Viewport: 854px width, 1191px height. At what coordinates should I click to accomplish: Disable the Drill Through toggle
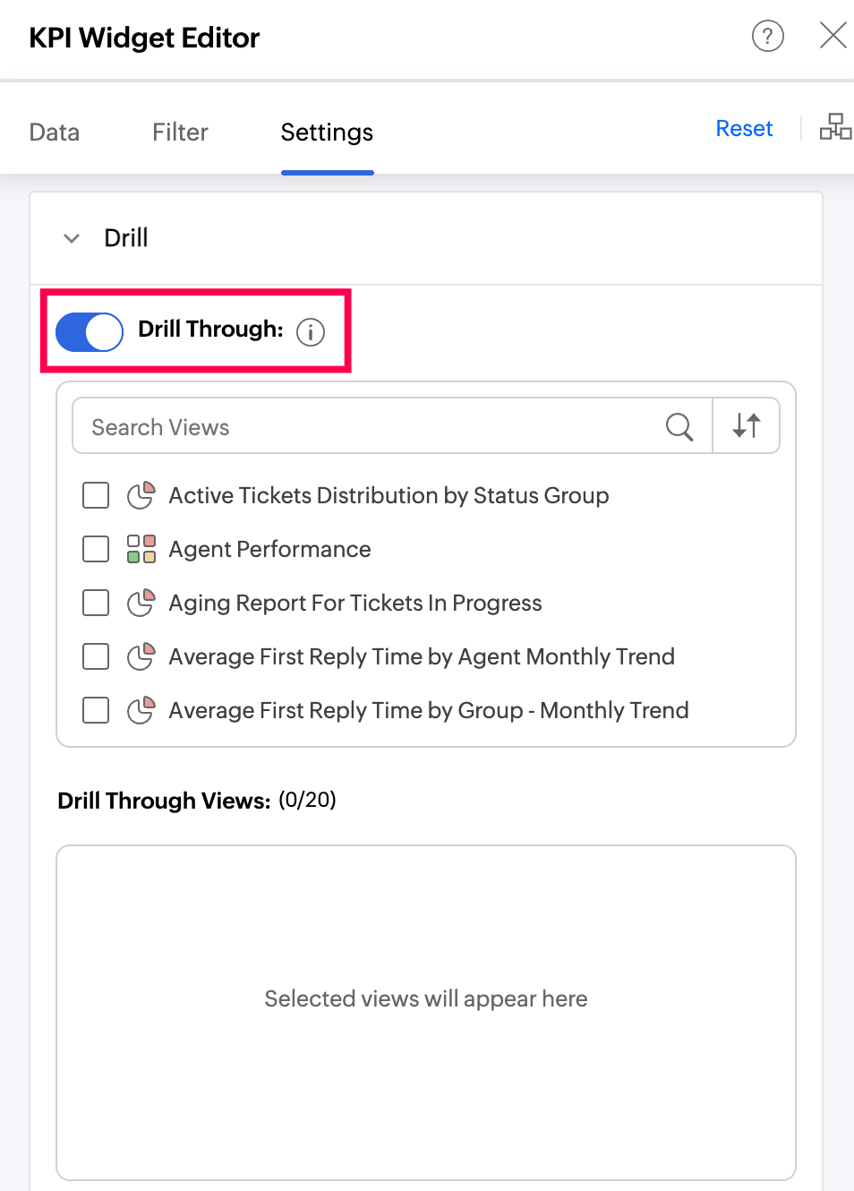point(90,331)
